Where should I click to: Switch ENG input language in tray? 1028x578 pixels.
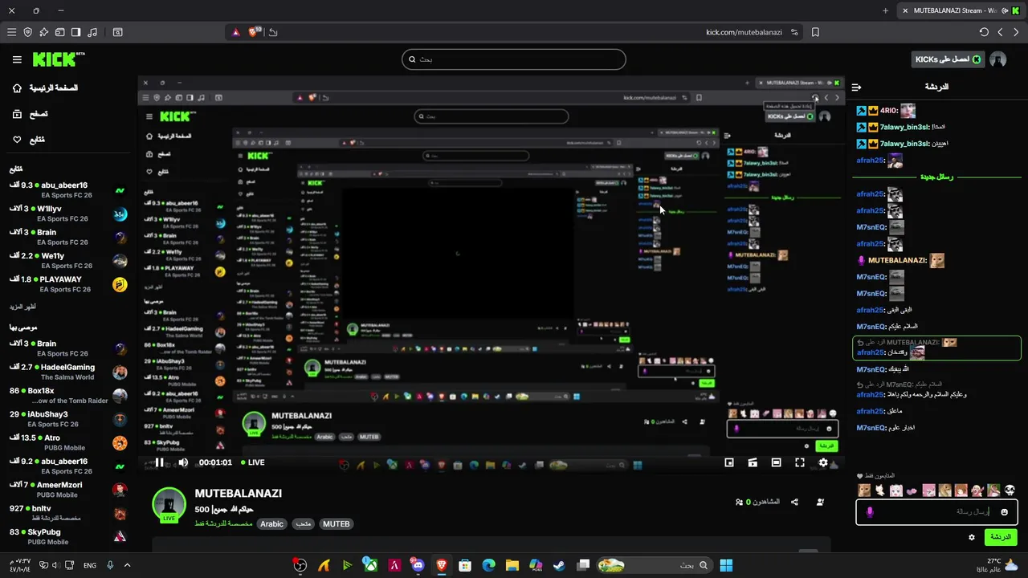(x=90, y=565)
